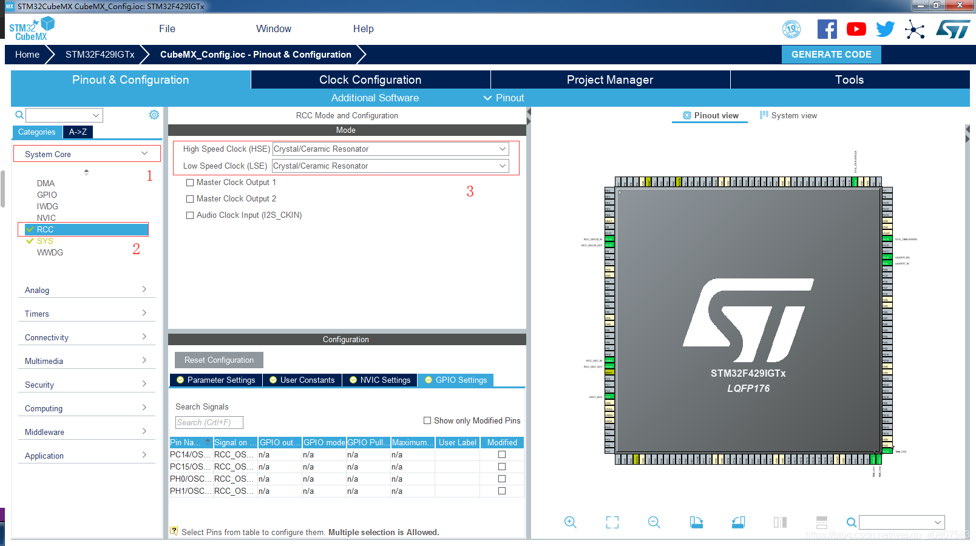Viewport: 976px width, 546px height.
Task: Check Modified box for PC14 row
Action: [502, 454]
